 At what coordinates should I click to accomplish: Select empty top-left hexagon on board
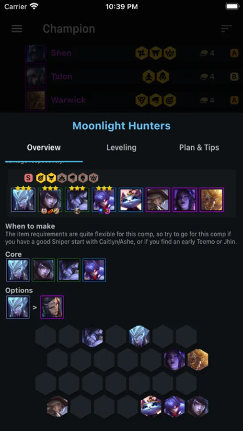(x=46, y=336)
